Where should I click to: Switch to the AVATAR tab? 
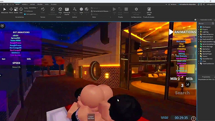[x=32, y=4]
